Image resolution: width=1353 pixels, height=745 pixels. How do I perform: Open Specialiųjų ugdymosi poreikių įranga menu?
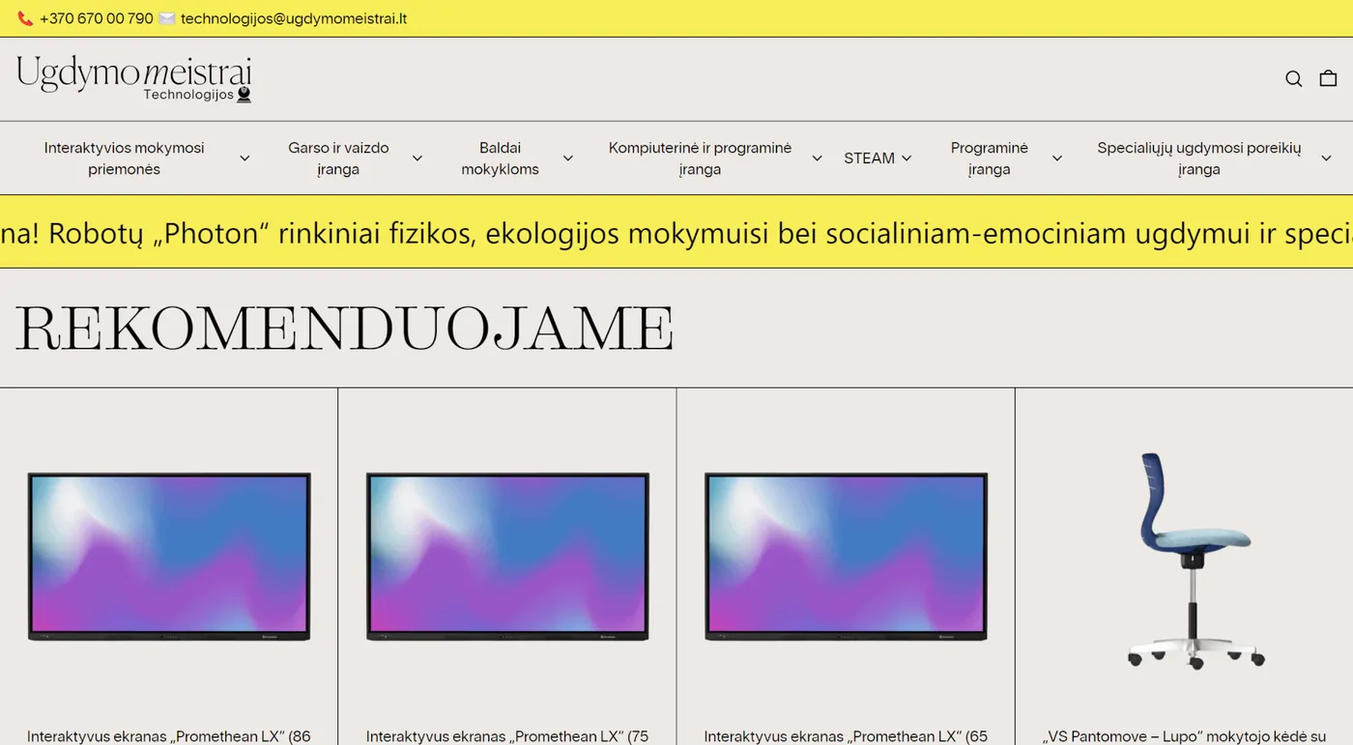click(1198, 158)
